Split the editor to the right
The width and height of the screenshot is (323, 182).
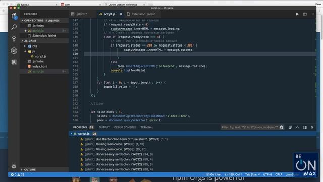coord(305,14)
